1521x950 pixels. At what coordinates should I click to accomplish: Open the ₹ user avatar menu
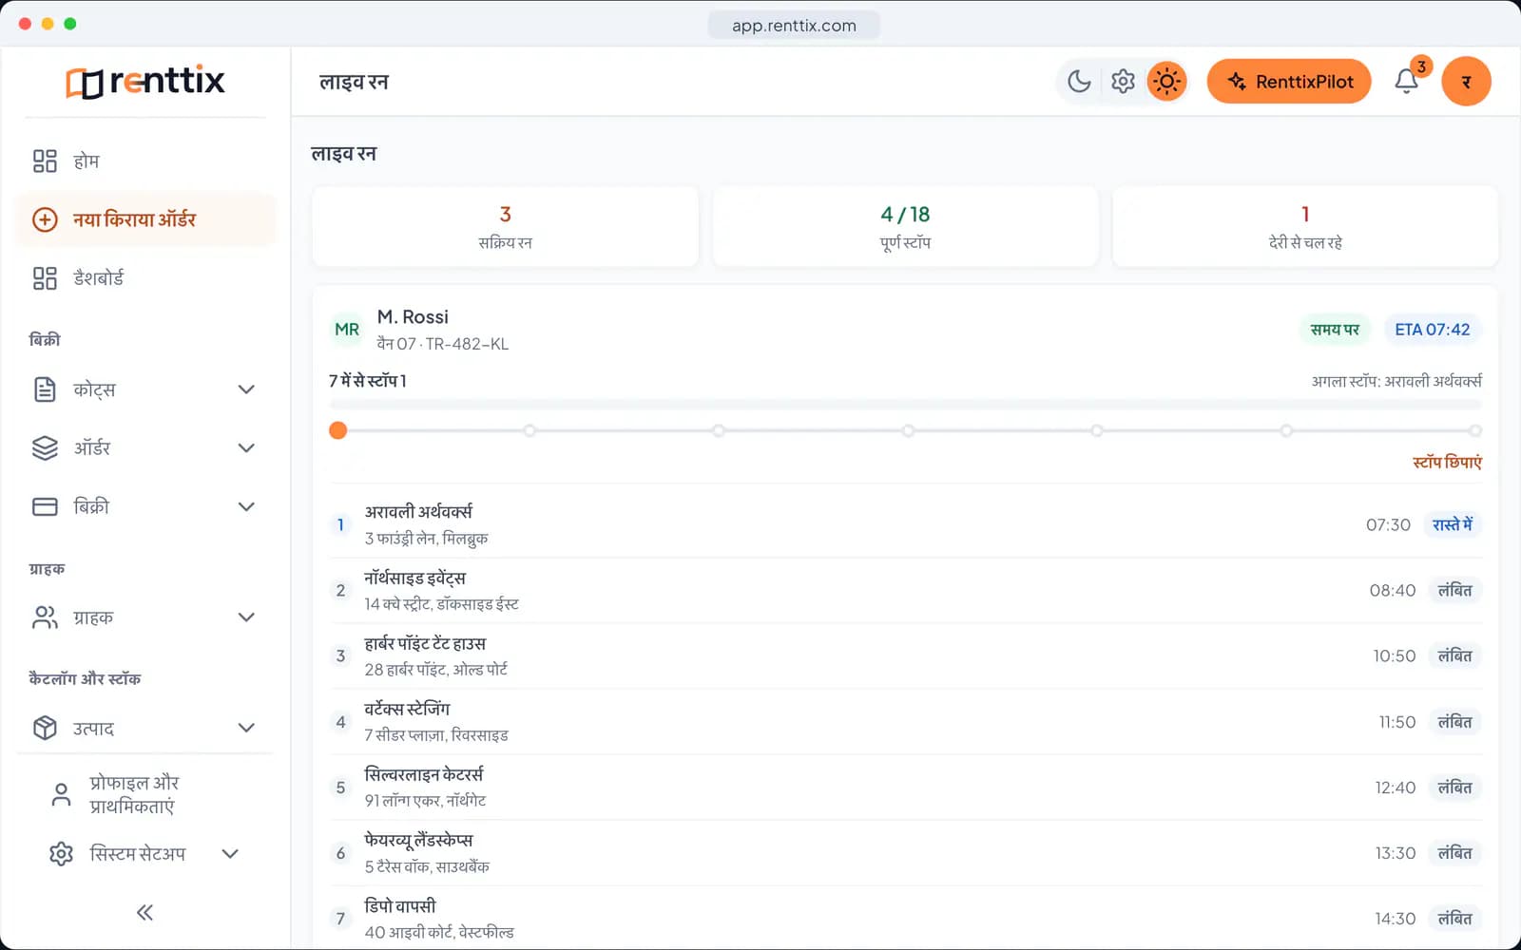pos(1466,82)
